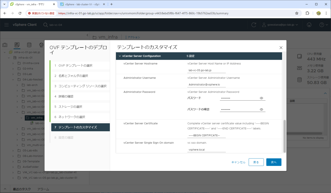Collapse the navigator pane with the chevron

point(87,35)
